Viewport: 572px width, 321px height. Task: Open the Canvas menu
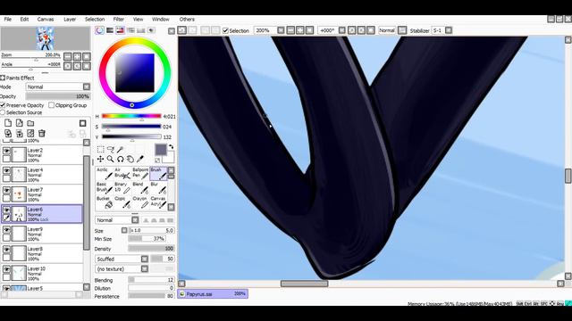point(46,20)
